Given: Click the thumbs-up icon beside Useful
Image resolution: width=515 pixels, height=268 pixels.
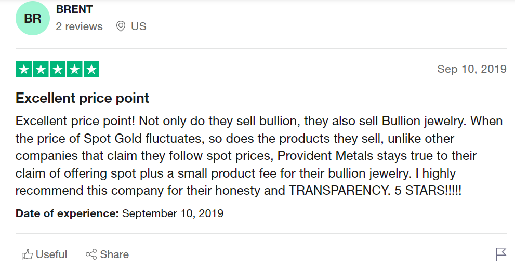Looking at the screenshot, I should pyautogui.click(x=27, y=254).
